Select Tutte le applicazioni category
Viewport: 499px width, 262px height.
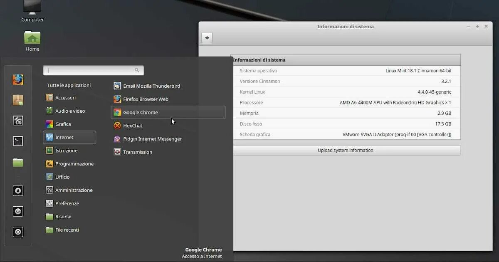(x=69, y=85)
